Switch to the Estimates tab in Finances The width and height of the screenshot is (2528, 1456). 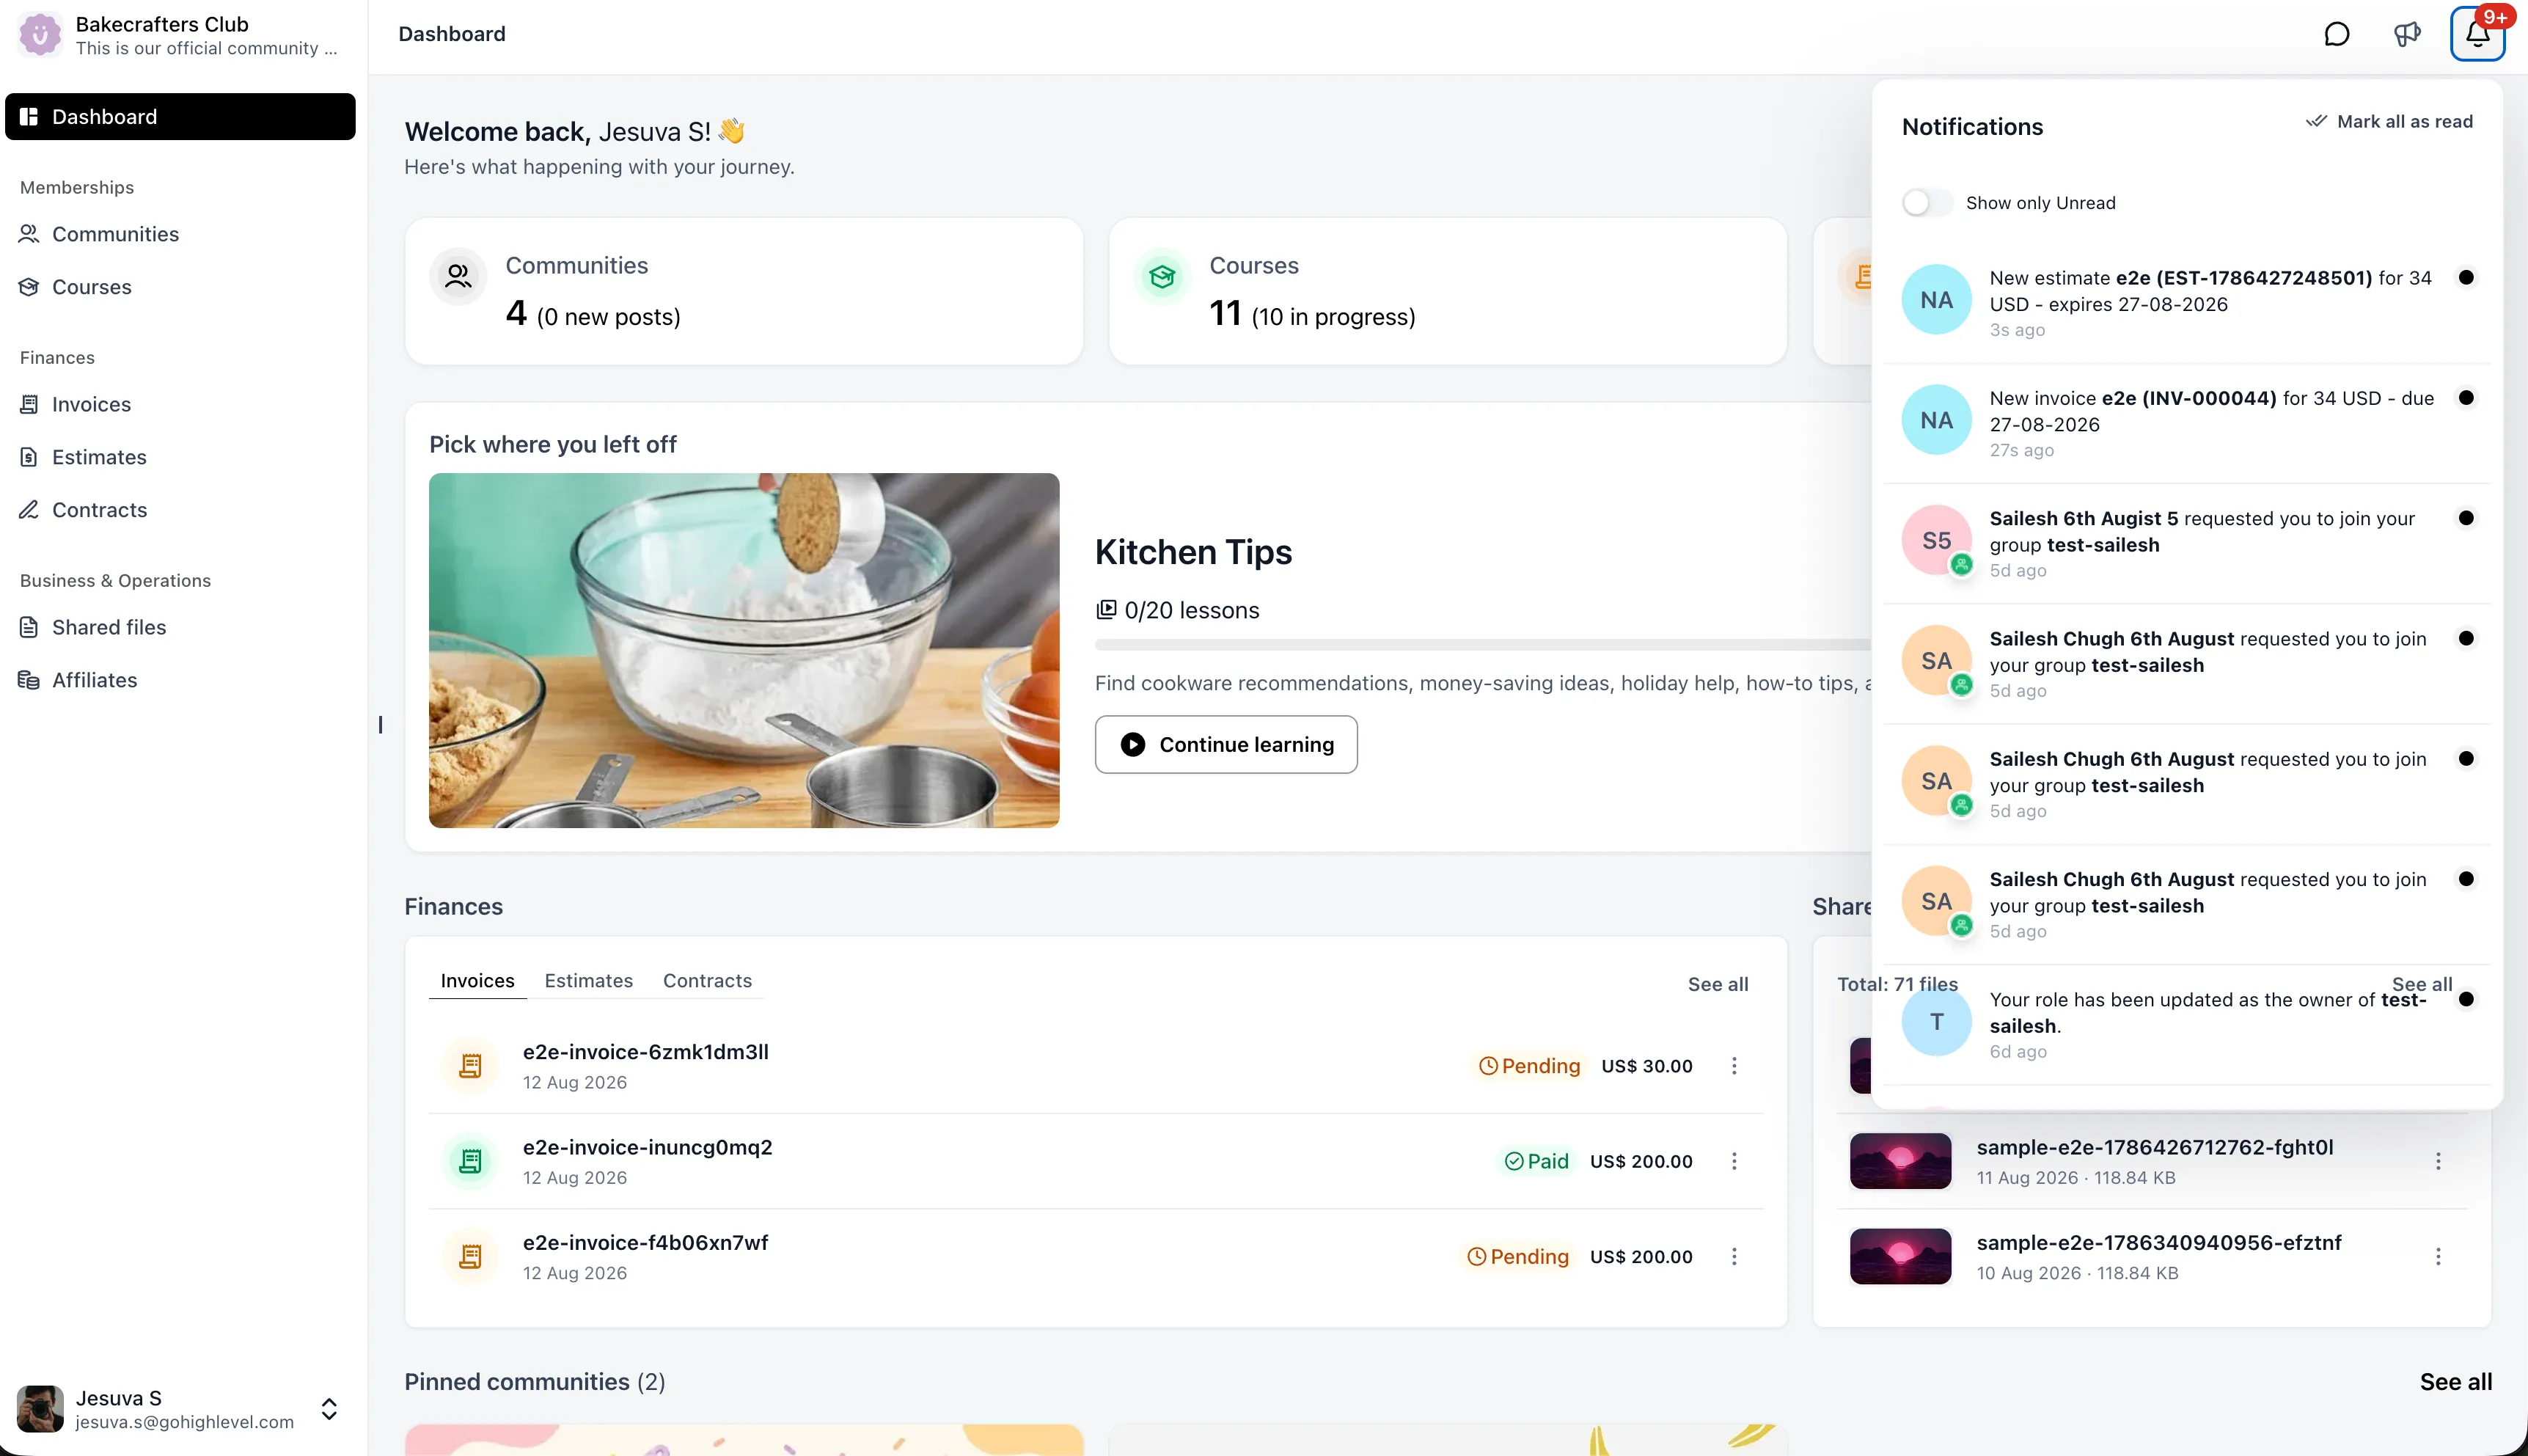[x=589, y=981]
